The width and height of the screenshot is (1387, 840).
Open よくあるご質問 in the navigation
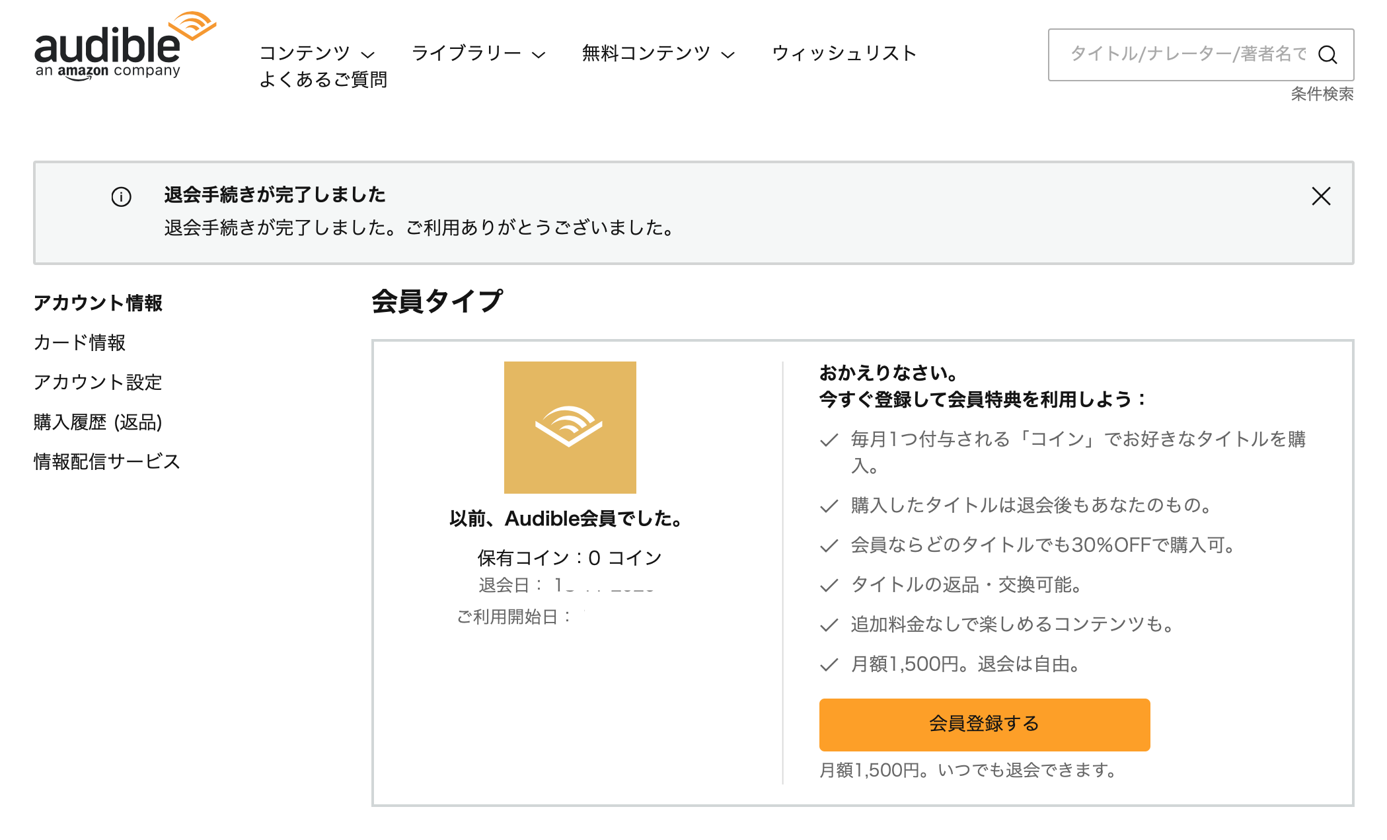[323, 80]
